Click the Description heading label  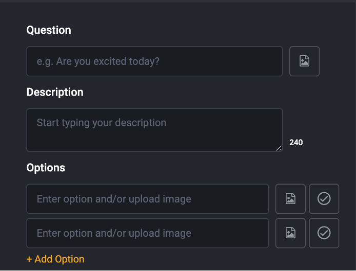point(55,92)
